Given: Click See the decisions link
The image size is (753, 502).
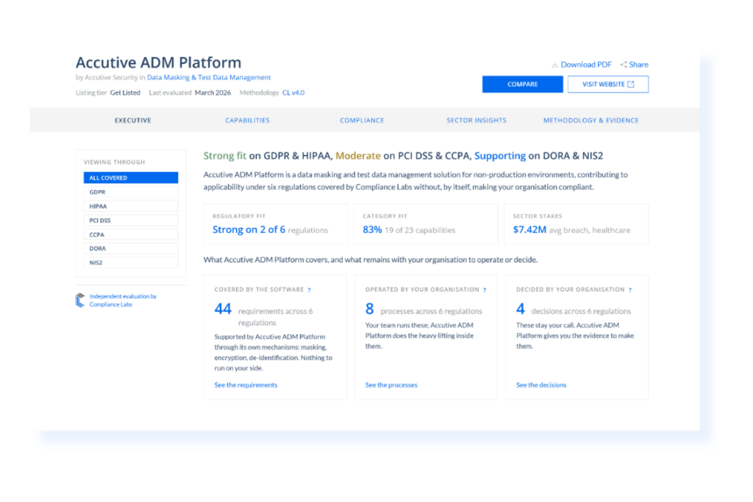Looking at the screenshot, I should [x=541, y=385].
